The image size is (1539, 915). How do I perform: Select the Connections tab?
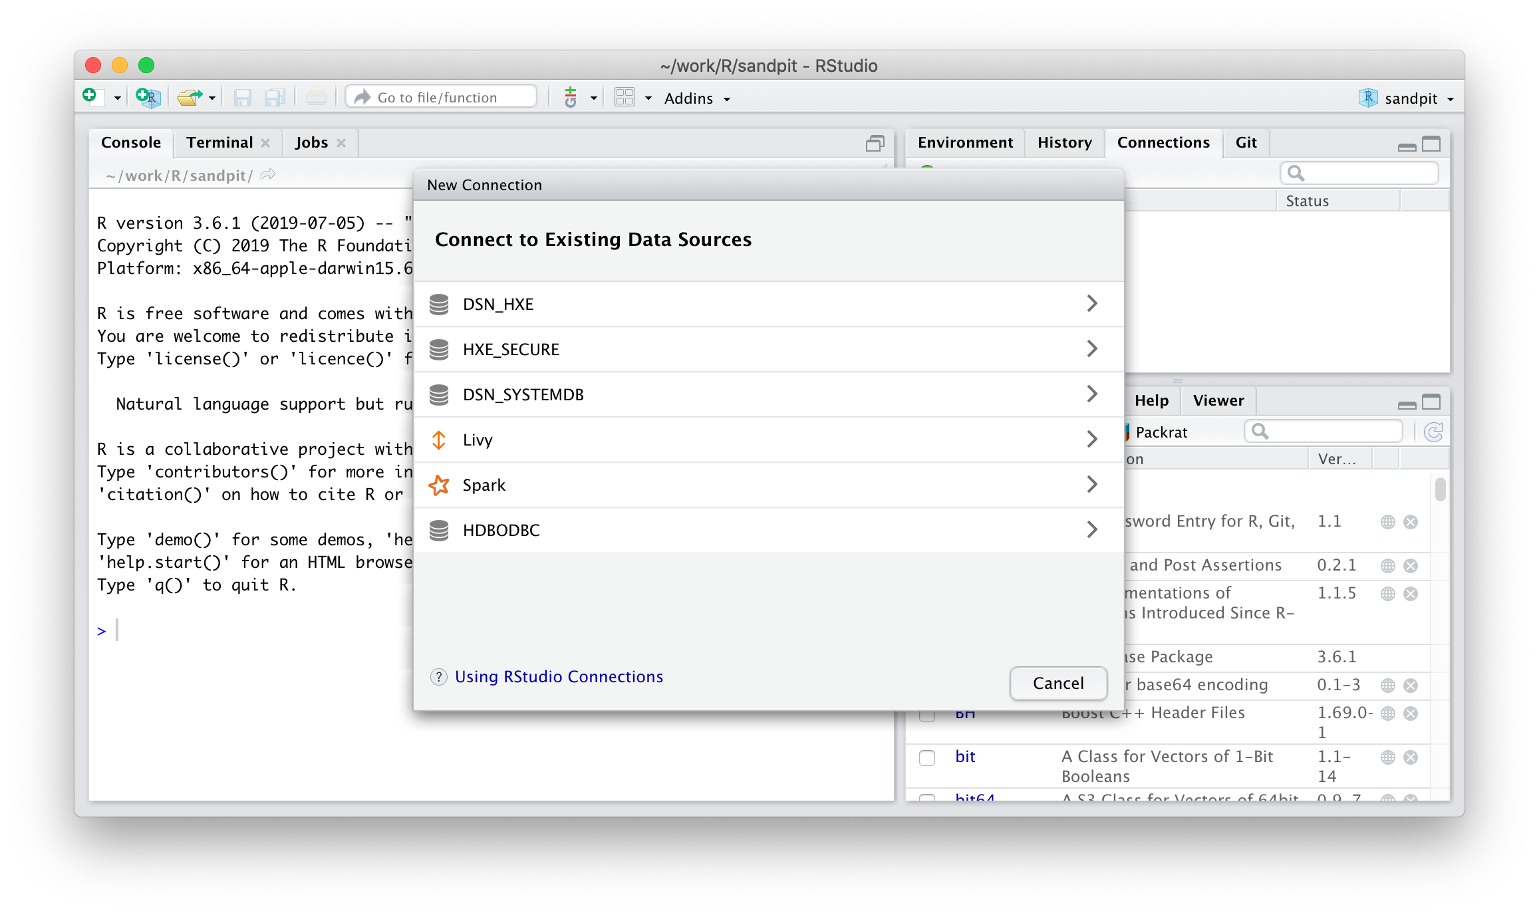tap(1163, 142)
